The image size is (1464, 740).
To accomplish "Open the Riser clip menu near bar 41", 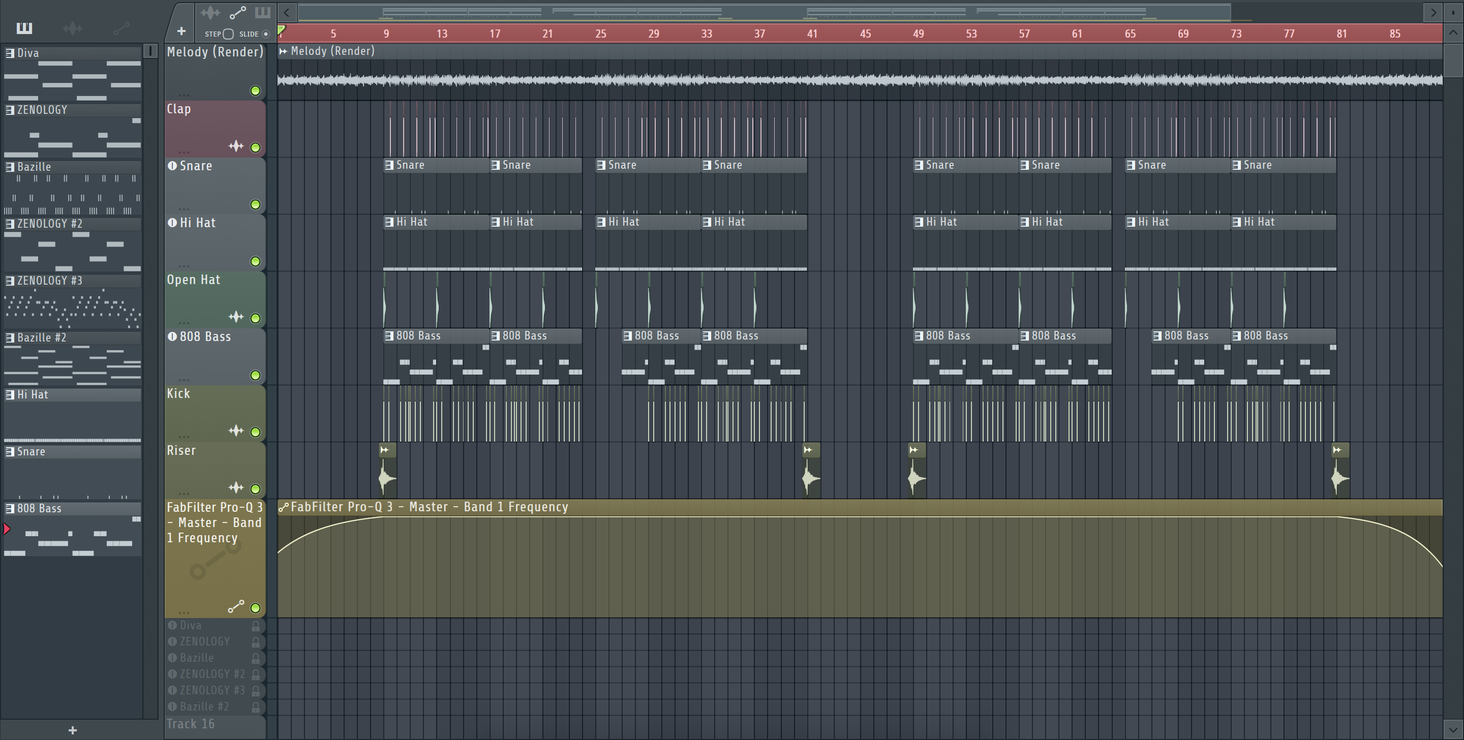I will [x=808, y=450].
